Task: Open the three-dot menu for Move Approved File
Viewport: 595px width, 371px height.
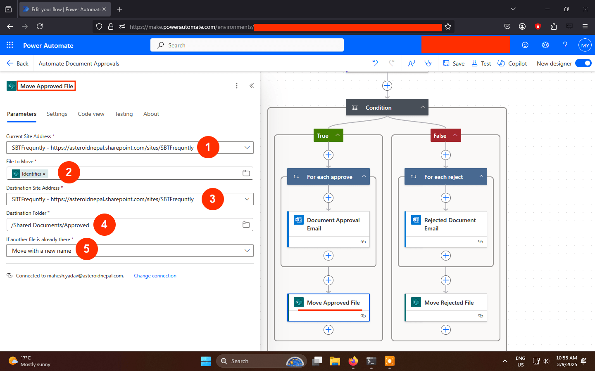Action: pyautogui.click(x=237, y=86)
